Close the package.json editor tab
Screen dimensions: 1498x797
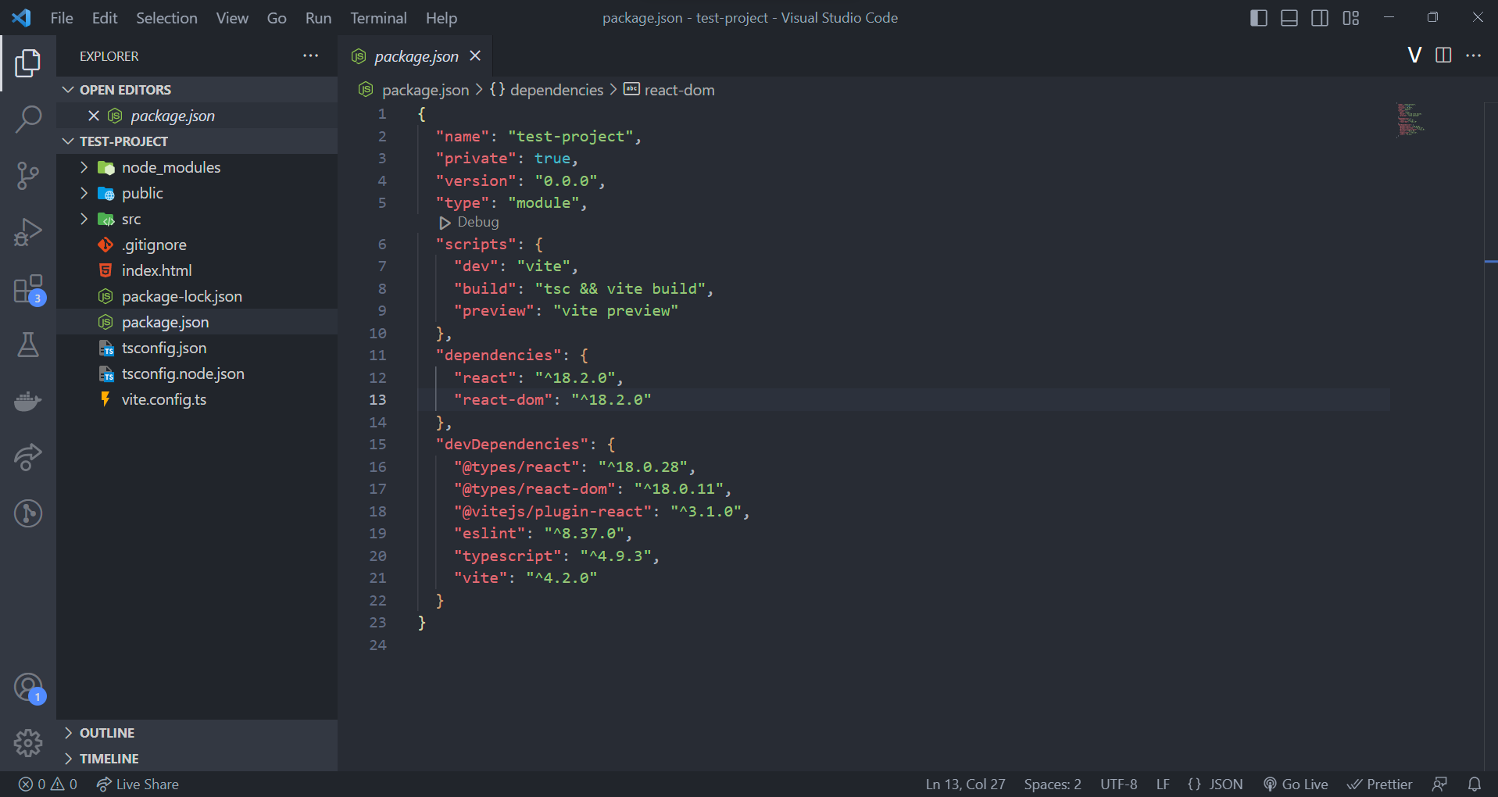[x=475, y=55]
